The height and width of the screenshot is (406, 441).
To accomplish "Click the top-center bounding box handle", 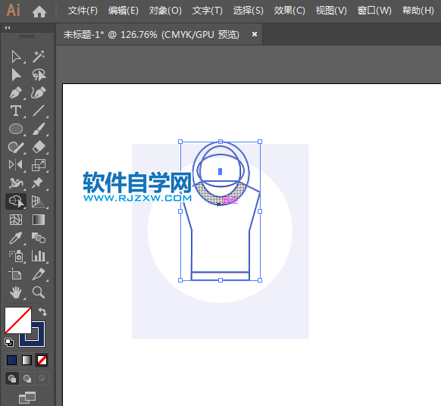I will coord(220,142).
